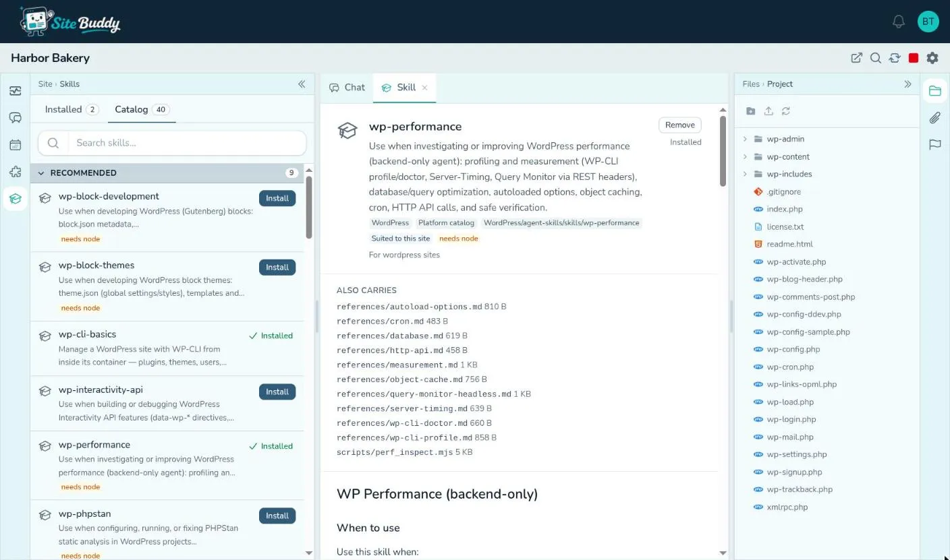Select the Skills graduation-cap sidebar icon
This screenshot has width=950, height=560.
(x=15, y=199)
